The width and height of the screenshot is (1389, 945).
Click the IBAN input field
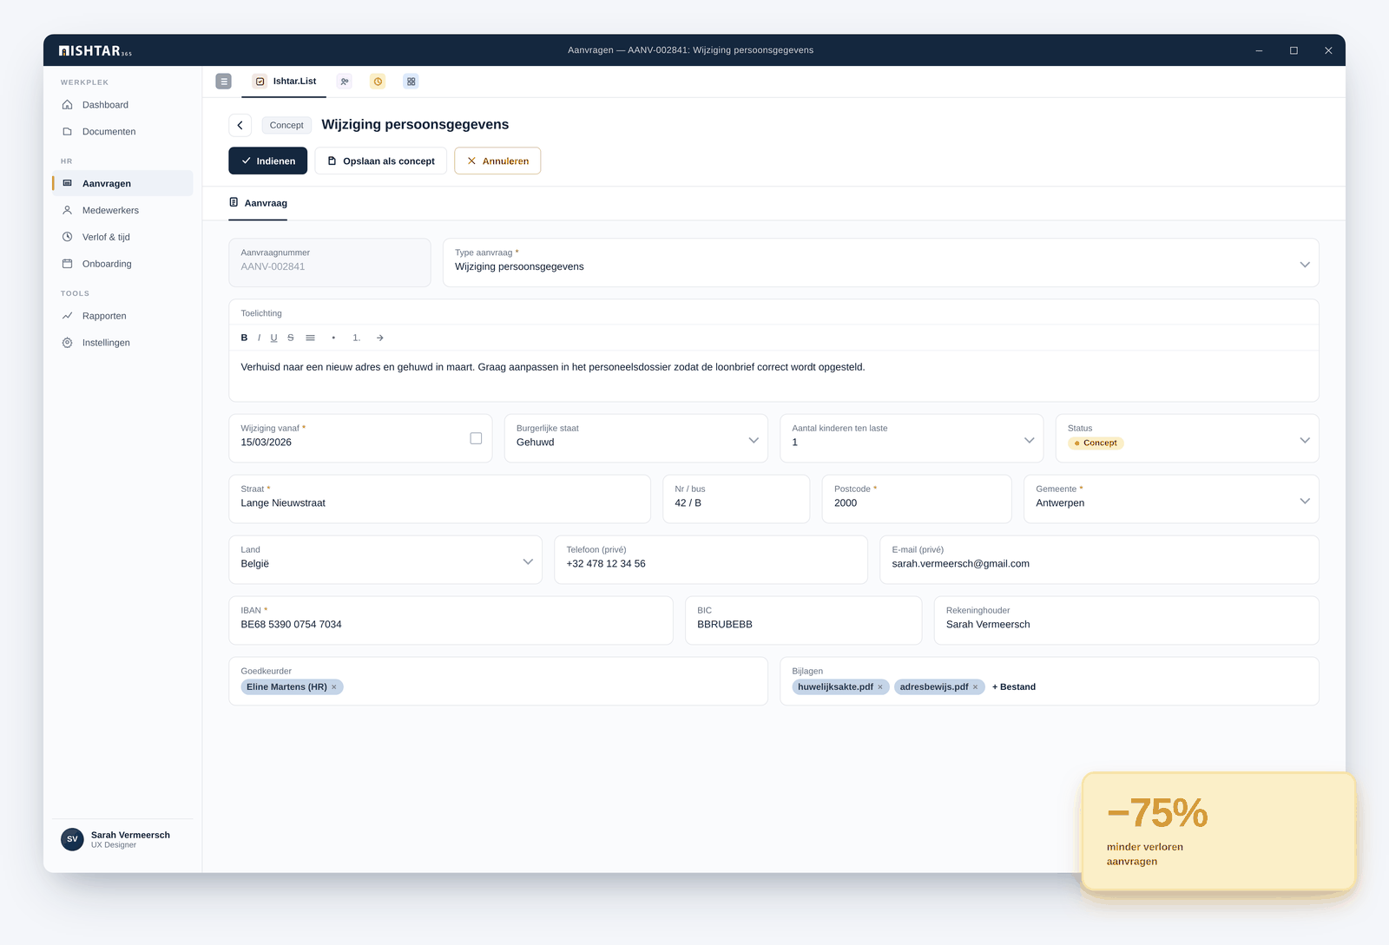tap(451, 620)
